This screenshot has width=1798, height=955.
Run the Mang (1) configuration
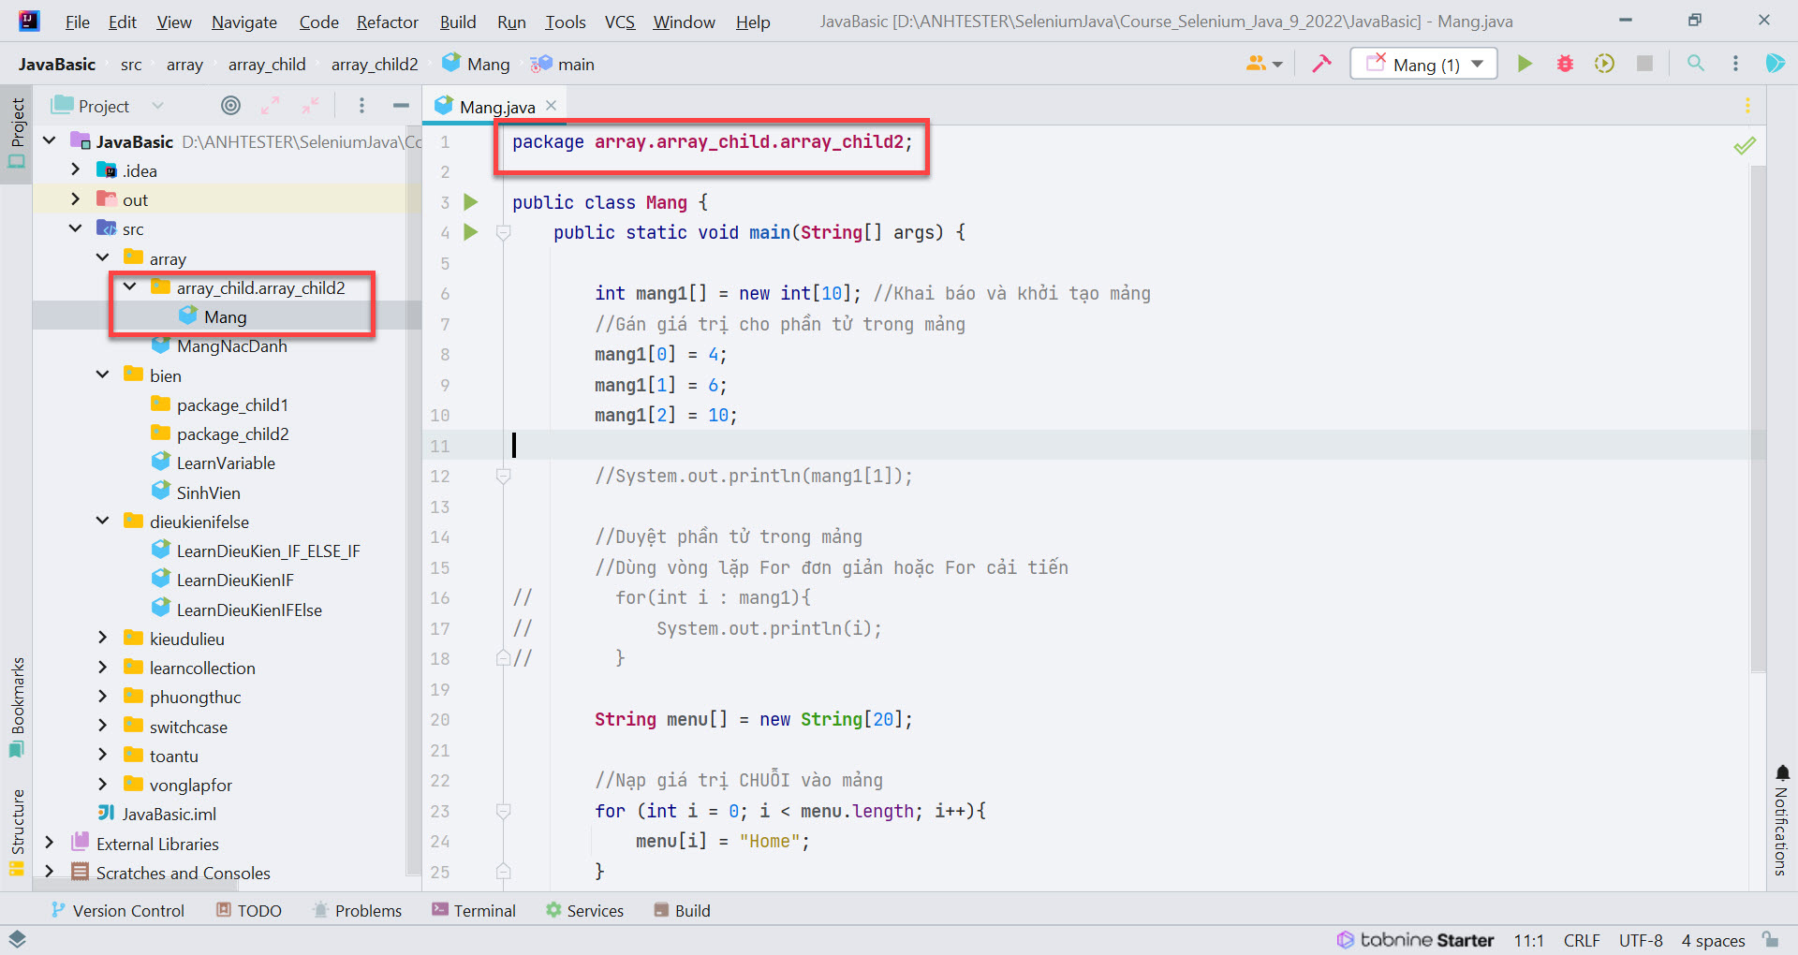tap(1525, 64)
